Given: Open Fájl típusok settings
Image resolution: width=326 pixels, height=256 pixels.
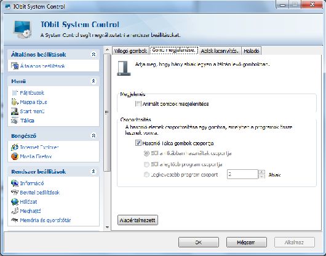Looking at the screenshot, I should click(32, 93).
